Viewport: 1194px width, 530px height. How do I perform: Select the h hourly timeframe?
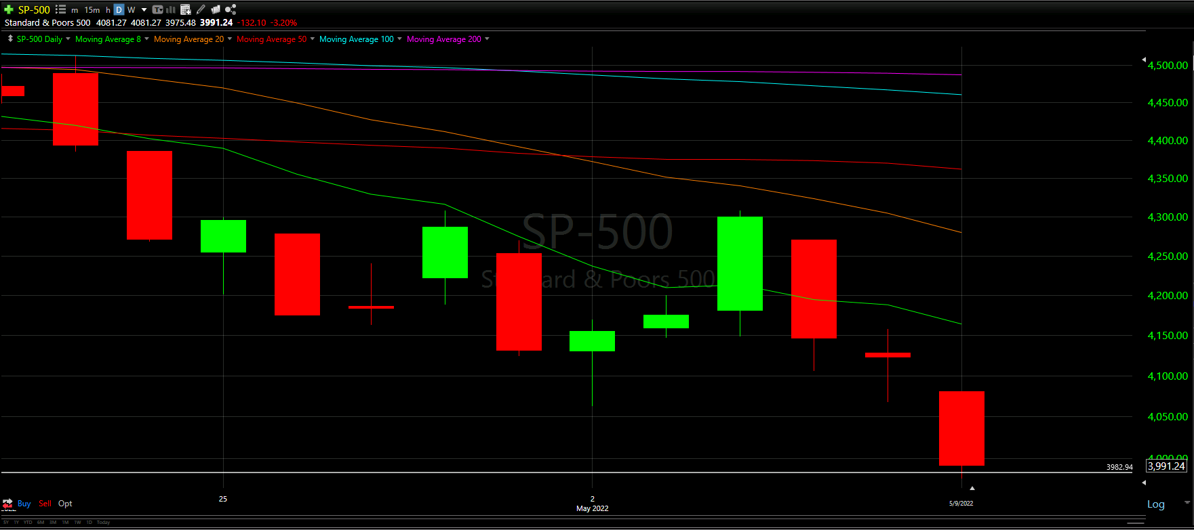click(108, 10)
